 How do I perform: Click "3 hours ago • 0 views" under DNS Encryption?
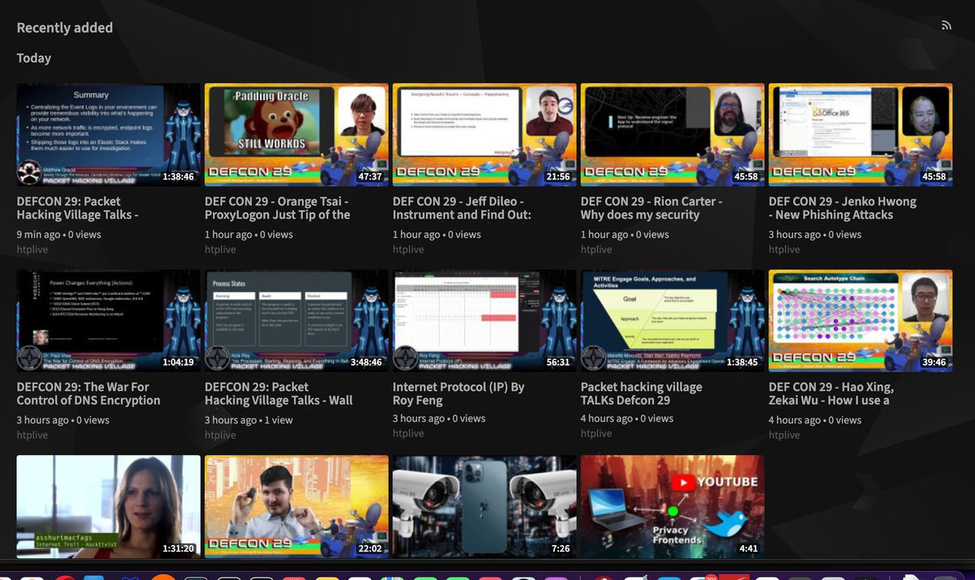click(63, 420)
